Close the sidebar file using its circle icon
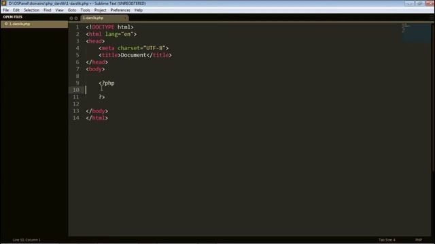The height and width of the screenshot is (244, 435). click(6, 24)
